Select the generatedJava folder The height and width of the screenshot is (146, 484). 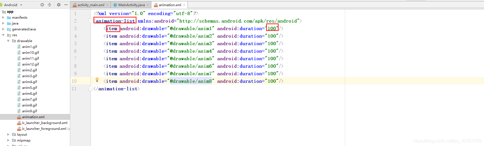[x=24, y=29]
